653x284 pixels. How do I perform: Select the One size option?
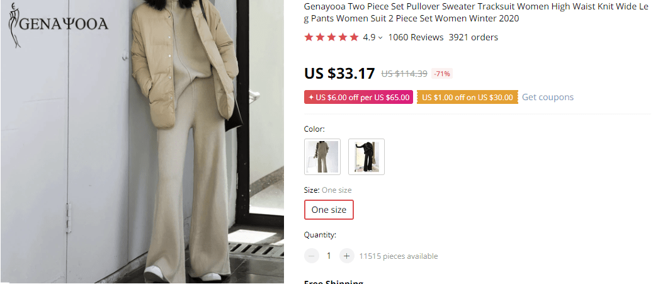(x=329, y=210)
